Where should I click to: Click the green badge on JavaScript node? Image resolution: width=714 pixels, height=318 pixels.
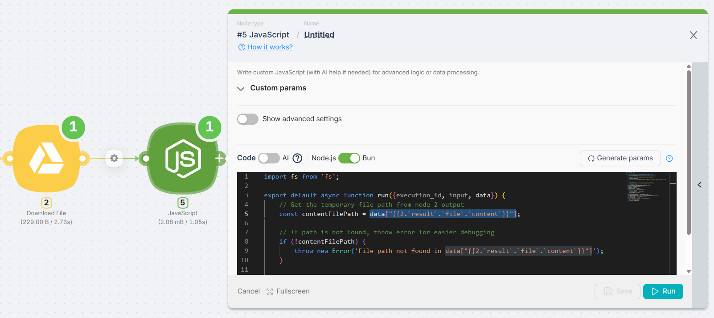[209, 127]
